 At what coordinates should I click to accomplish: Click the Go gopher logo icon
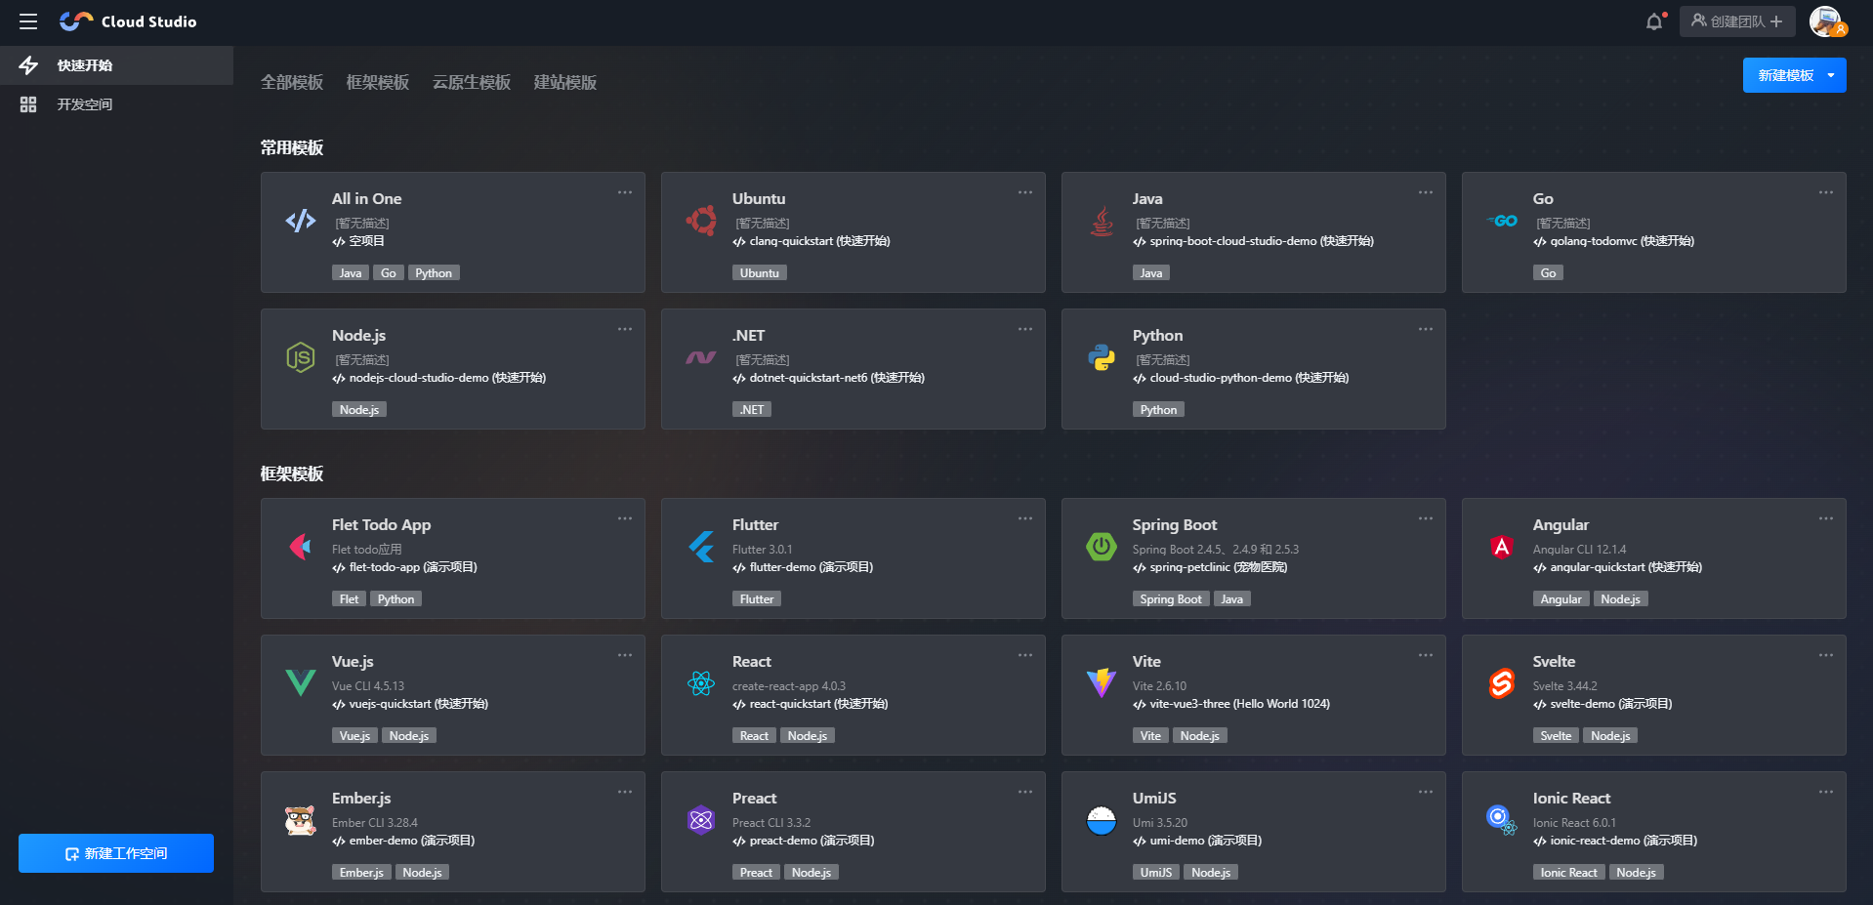1502,221
